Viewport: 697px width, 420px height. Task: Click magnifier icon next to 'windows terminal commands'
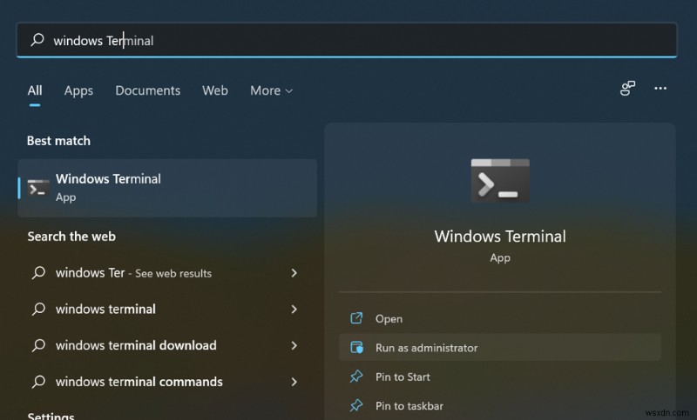click(38, 382)
